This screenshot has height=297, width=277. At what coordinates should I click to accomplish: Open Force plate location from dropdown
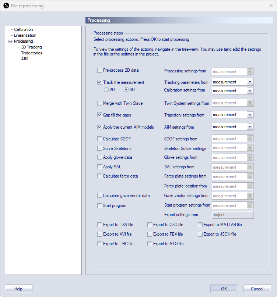point(232,186)
